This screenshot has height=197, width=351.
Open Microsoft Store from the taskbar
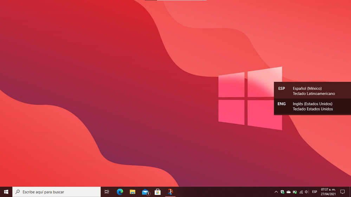point(158,192)
